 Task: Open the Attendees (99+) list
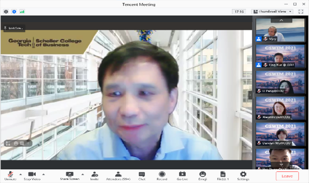(118, 176)
